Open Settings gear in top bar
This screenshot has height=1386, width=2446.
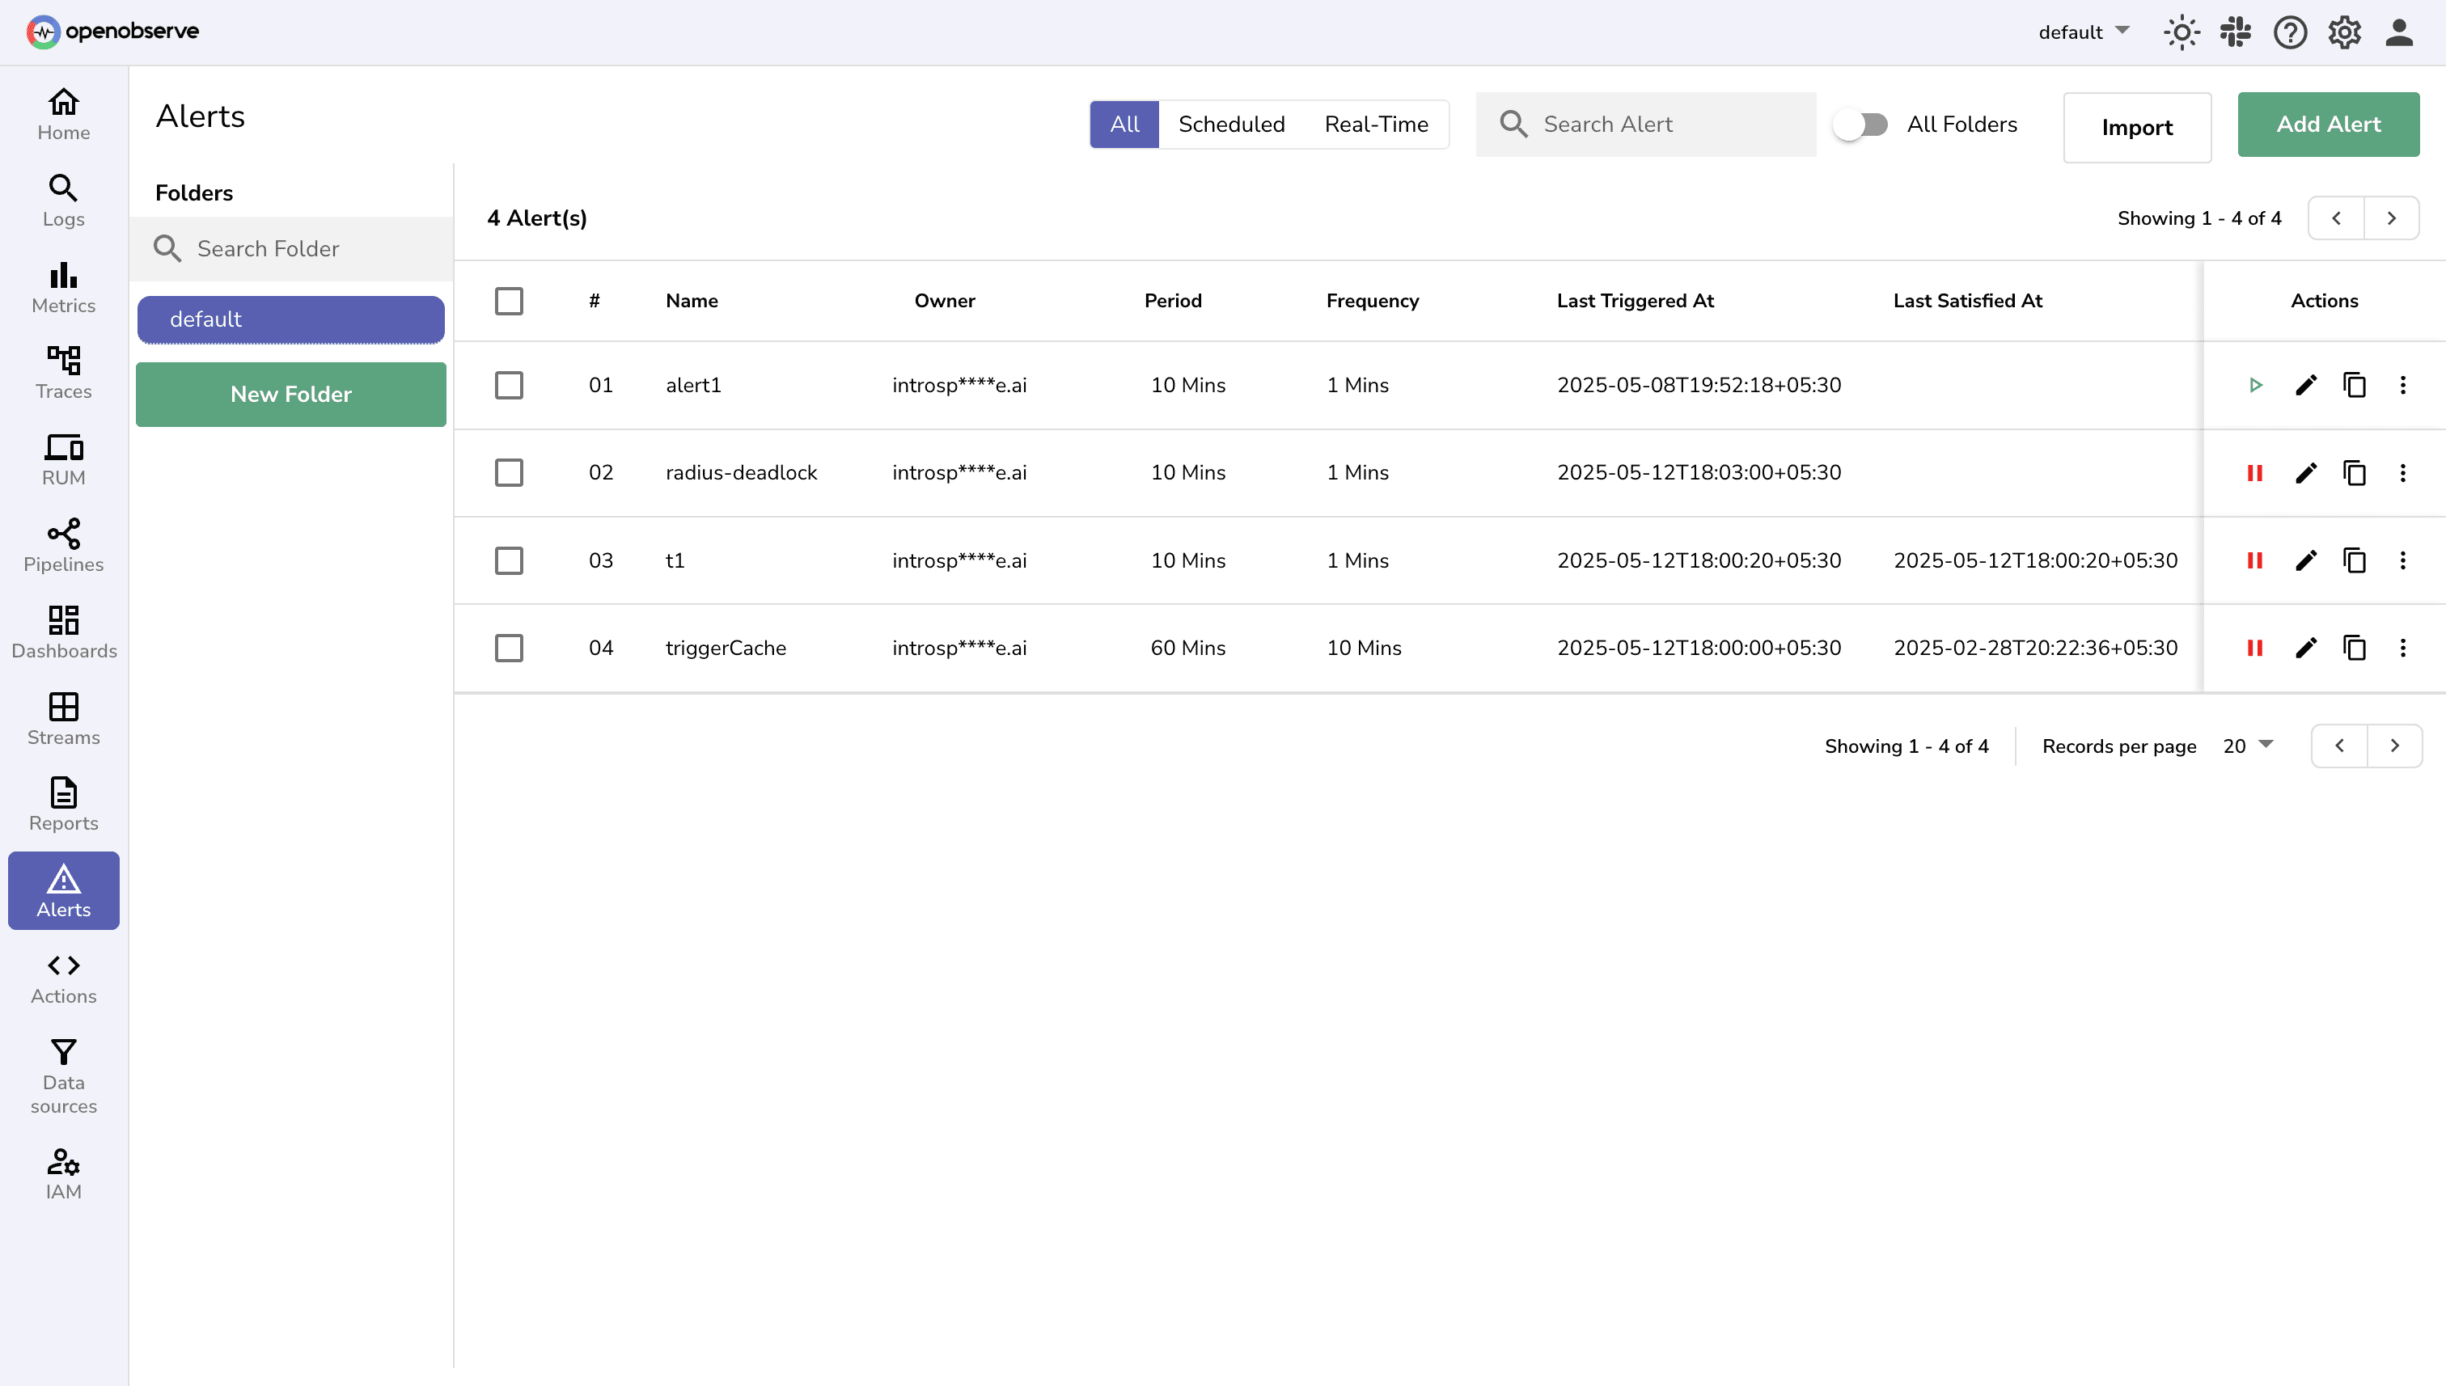(x=2344, y=32)
